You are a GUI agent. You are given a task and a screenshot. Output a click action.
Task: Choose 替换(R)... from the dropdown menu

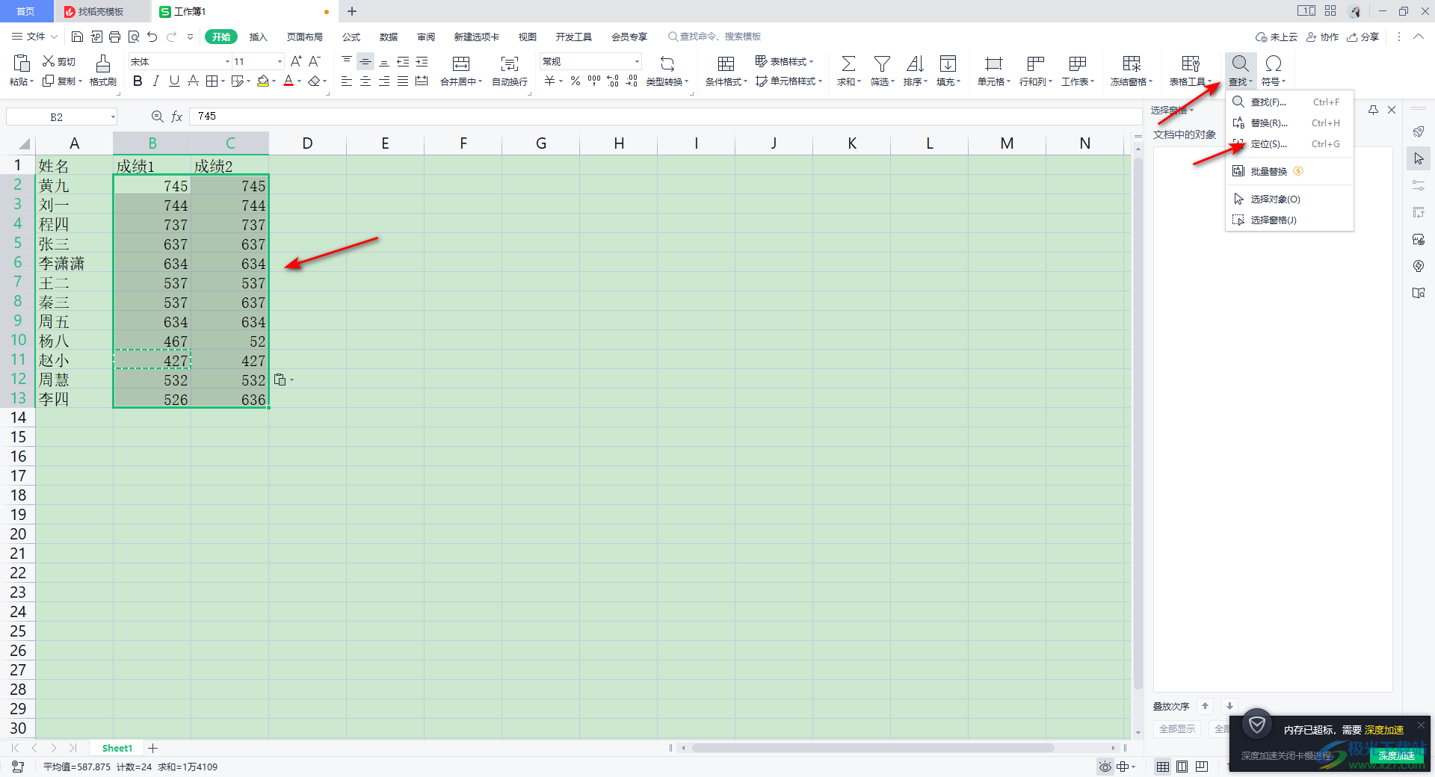click(1289, 123)
